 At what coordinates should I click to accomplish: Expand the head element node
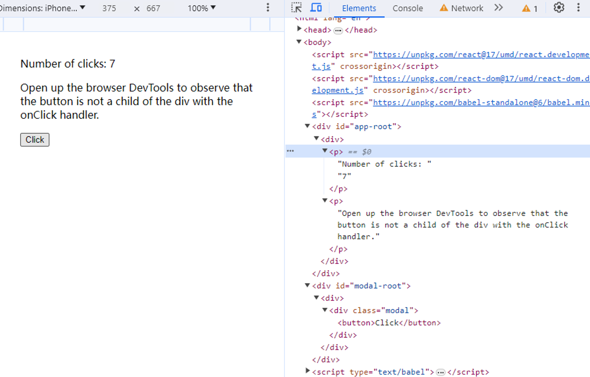tap(299, 29)
